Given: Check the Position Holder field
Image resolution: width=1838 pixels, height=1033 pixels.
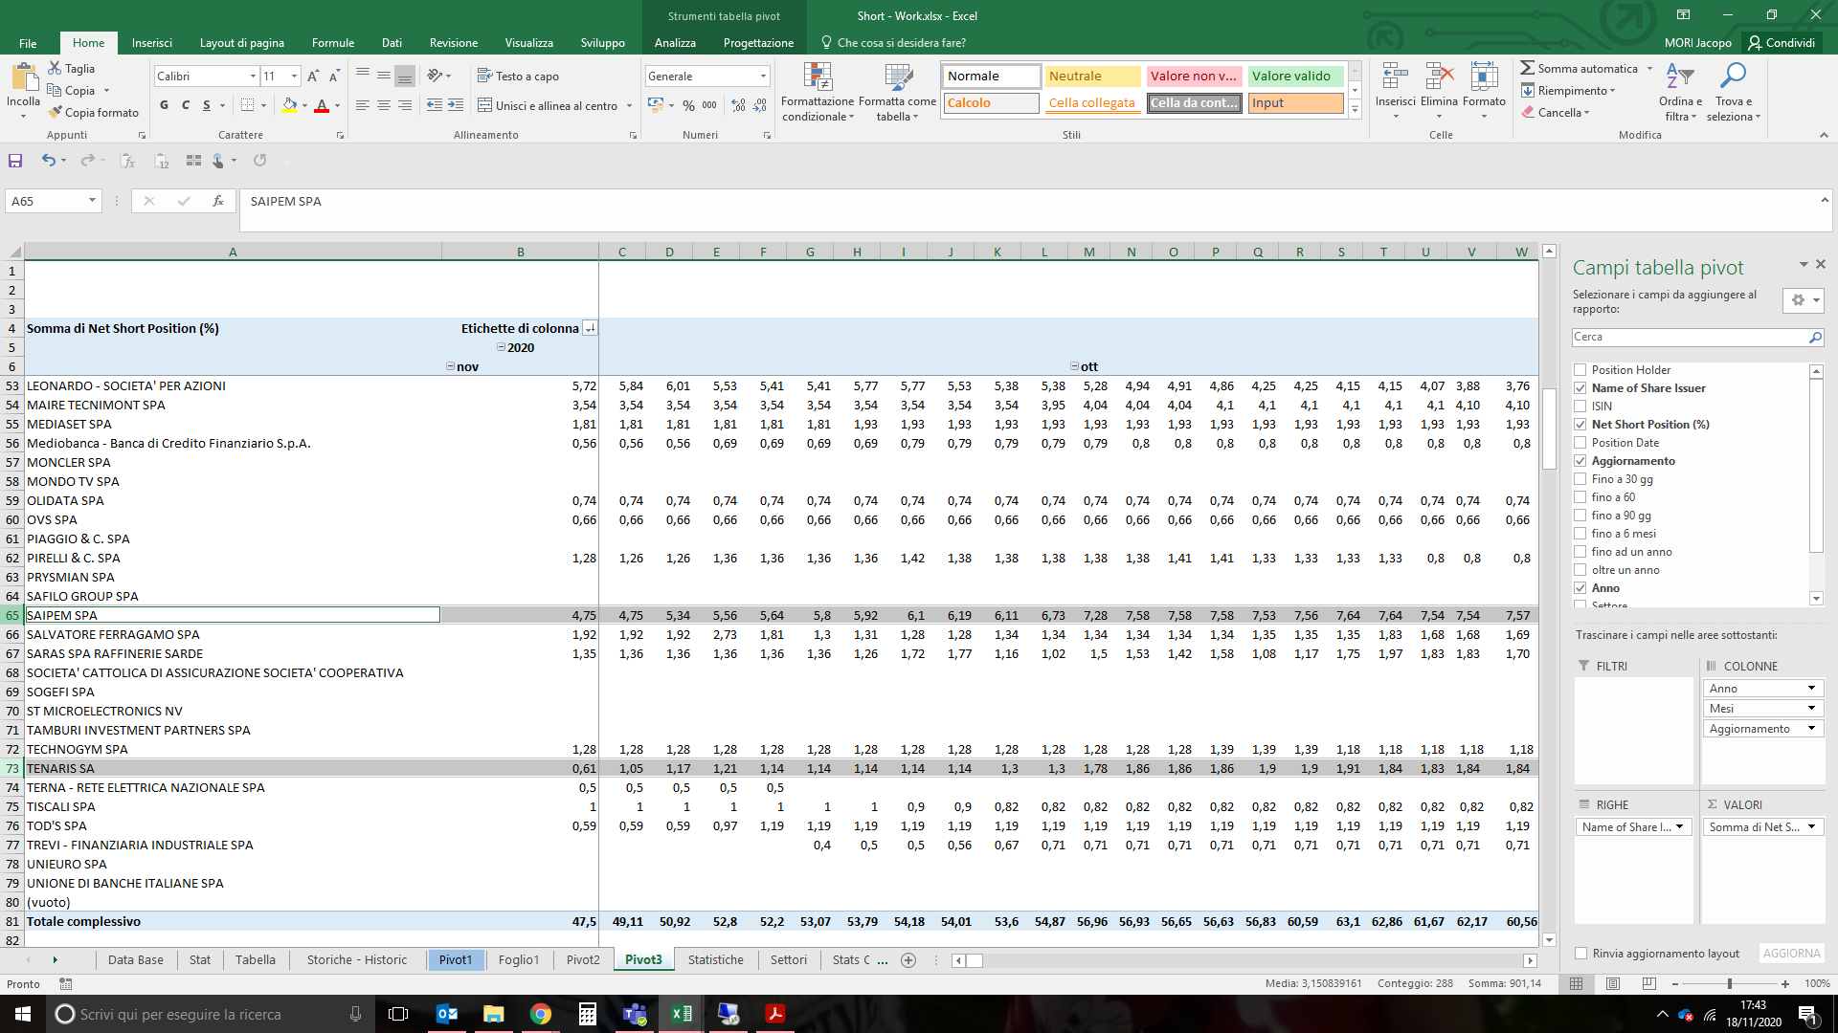Looking at the screenshot, I should point(1580,370).
